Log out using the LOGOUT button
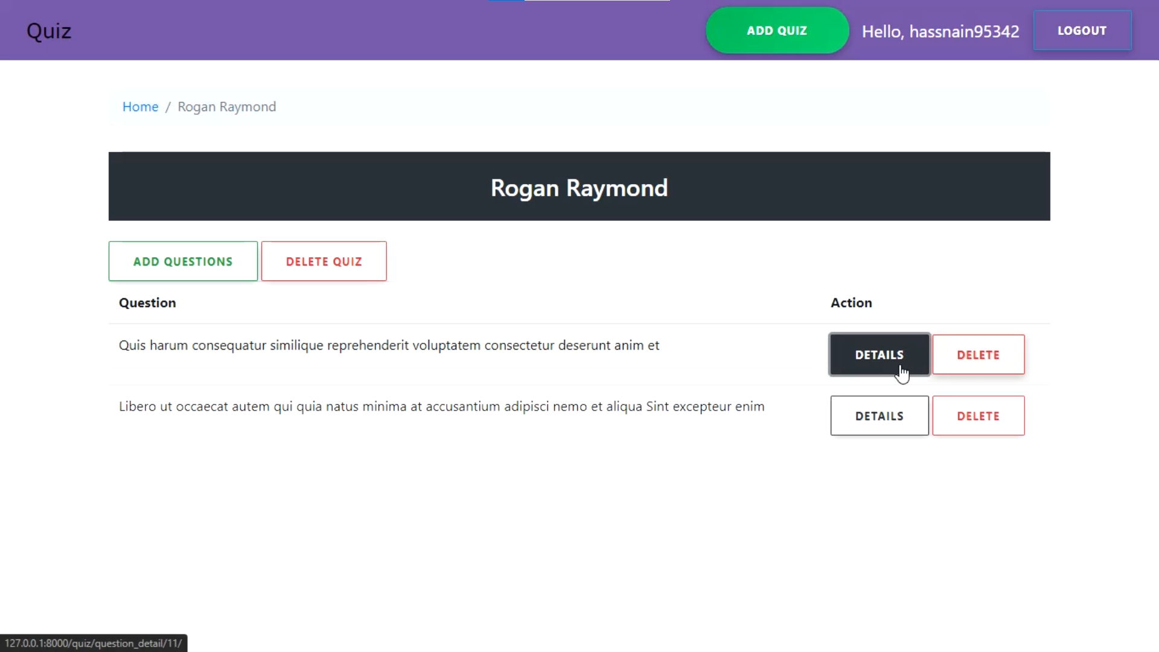This screenshot has width=1159, height=652. [x=1082, y=31]
